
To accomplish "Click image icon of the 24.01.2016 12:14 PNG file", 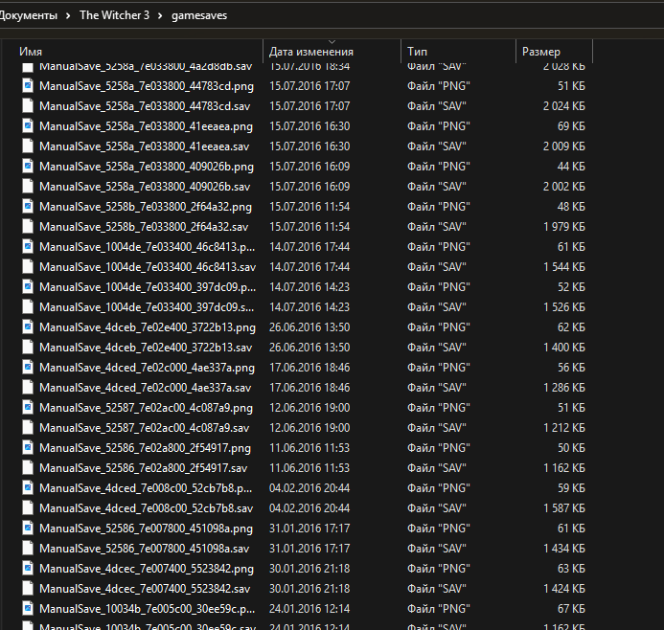I will (x=28, y=608).
